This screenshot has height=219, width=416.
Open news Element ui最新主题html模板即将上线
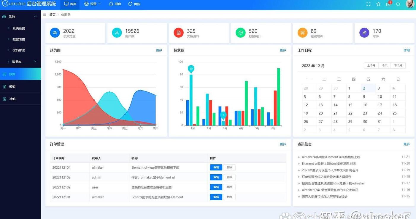[x=329, y=164]
